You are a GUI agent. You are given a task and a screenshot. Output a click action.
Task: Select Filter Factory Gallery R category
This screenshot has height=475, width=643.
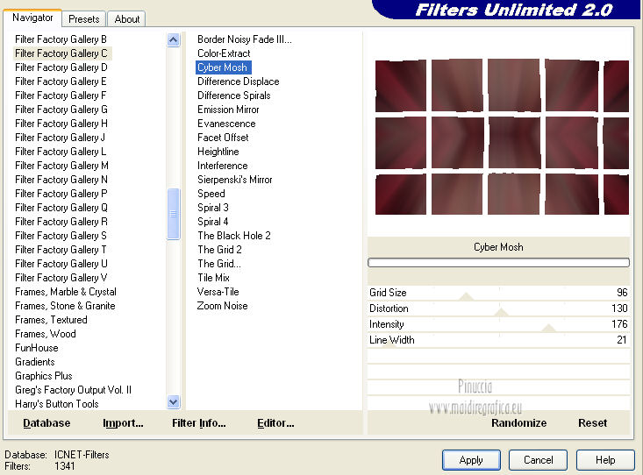tap(61, 222)
